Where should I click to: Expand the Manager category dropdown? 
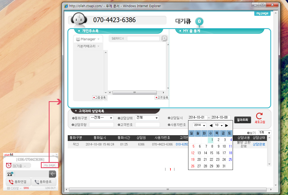pos(88,39)
